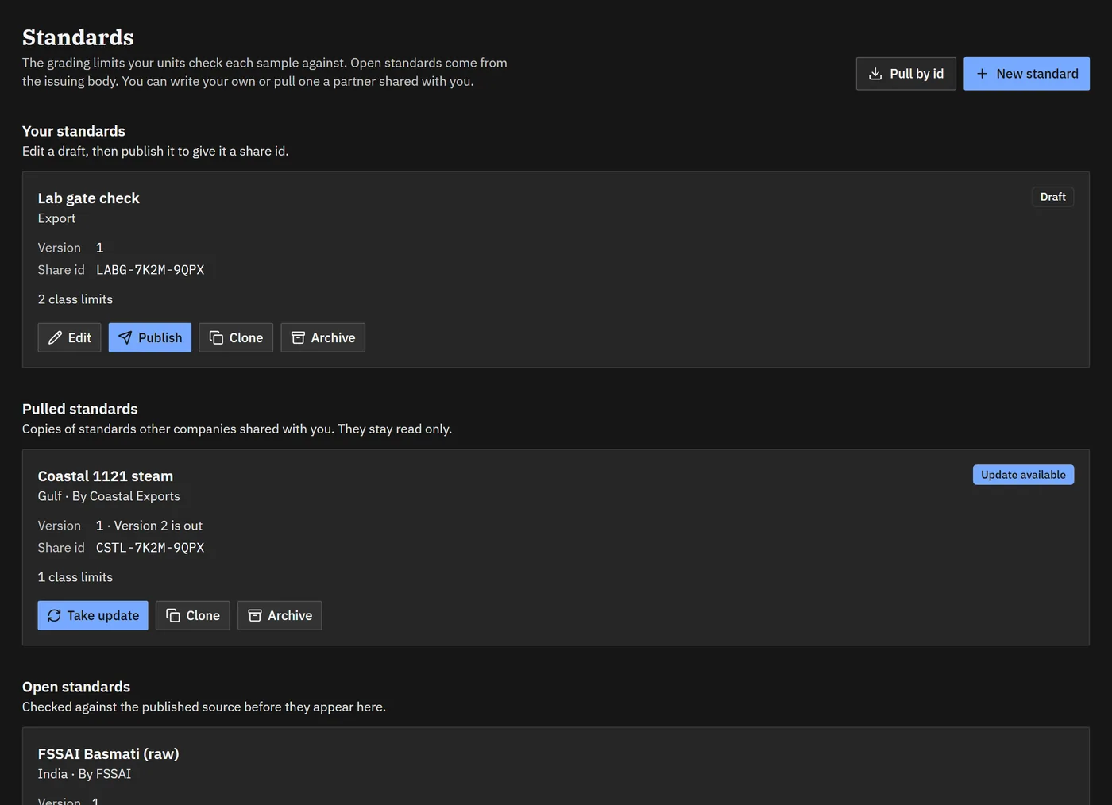Click the refresh icon in Take update
This screenshot has height=805, width=1112.
coord(54,616)
